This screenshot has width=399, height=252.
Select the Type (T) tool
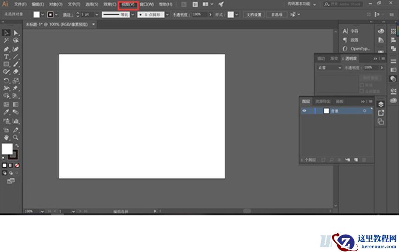point(6,56)
